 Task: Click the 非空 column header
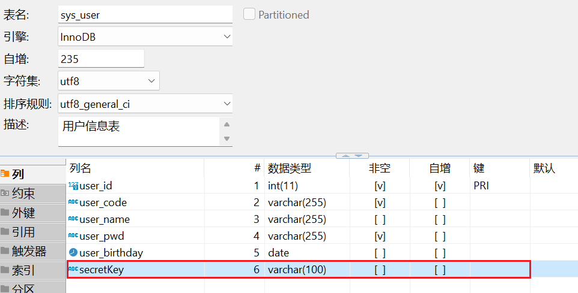coord(380,168)
